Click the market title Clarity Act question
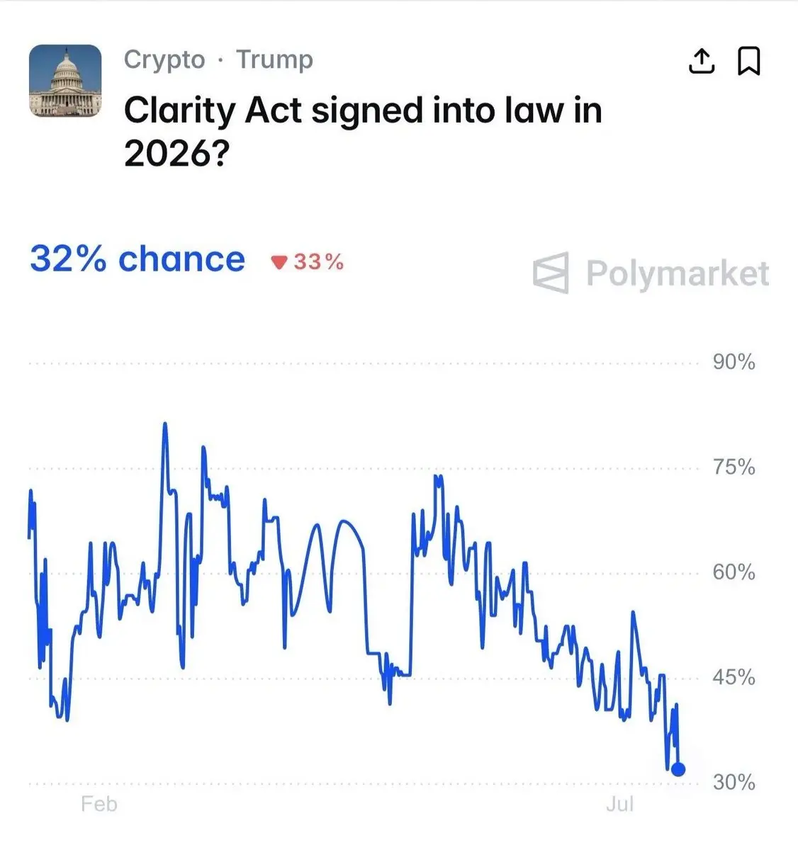 (x=363, y=132)
